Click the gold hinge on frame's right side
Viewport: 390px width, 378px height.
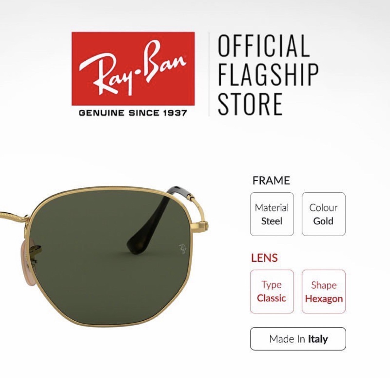click(204, 225)
